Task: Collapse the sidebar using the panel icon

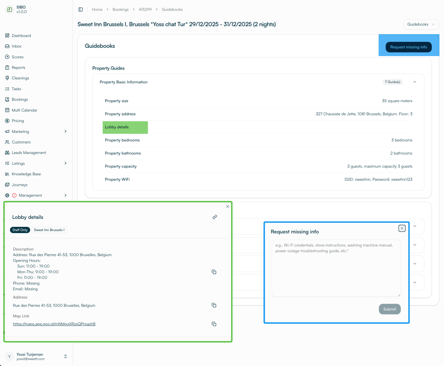Action: click(x=80, y=9)
